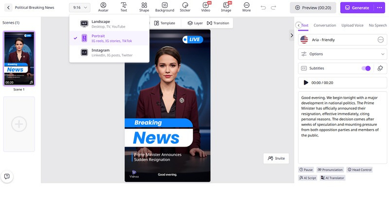Open voice more options ellipsis icon
The width and height of the screenshot is (389, 217).
coord(381,40)
